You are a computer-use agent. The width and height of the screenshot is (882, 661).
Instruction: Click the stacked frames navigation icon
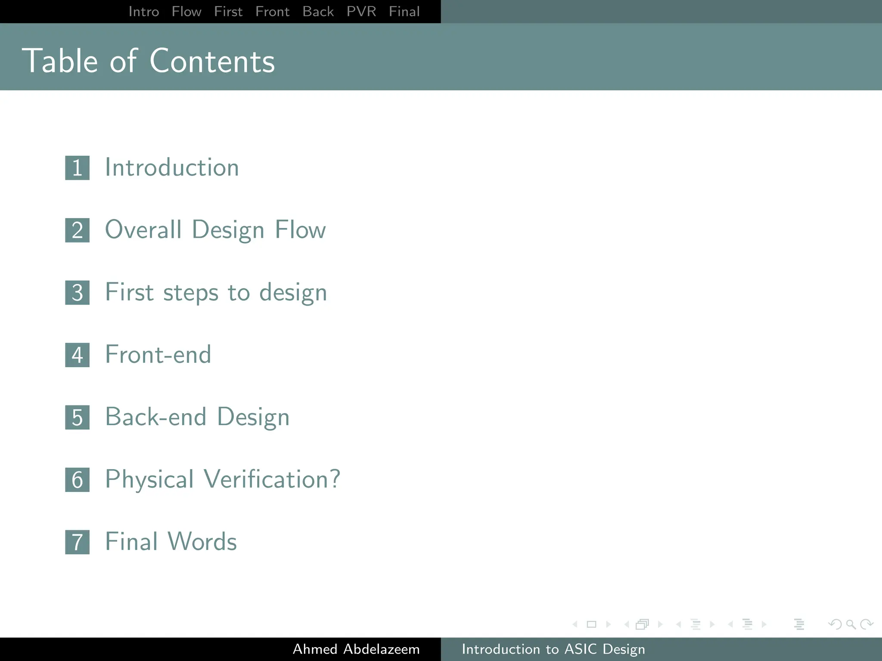pyautogui.click(x=642, y=624)
